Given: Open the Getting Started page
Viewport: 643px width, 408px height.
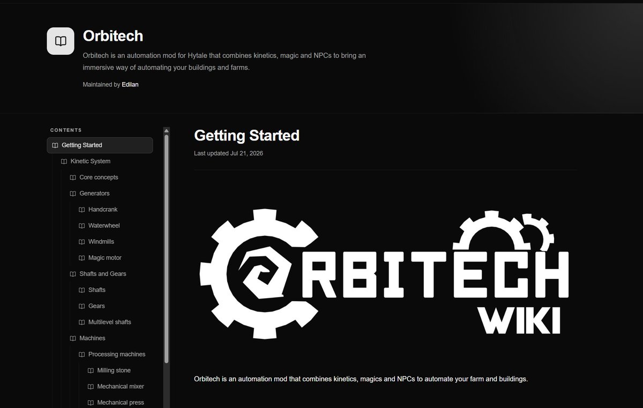Looking at the screenshot, I should pyautogui.click(x=100, y=145).
